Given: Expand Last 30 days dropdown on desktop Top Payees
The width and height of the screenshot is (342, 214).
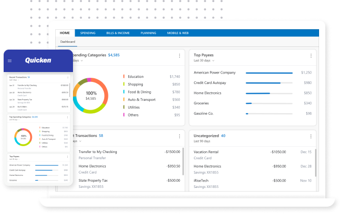Looking at the screenshot, I should click(204, 61).
